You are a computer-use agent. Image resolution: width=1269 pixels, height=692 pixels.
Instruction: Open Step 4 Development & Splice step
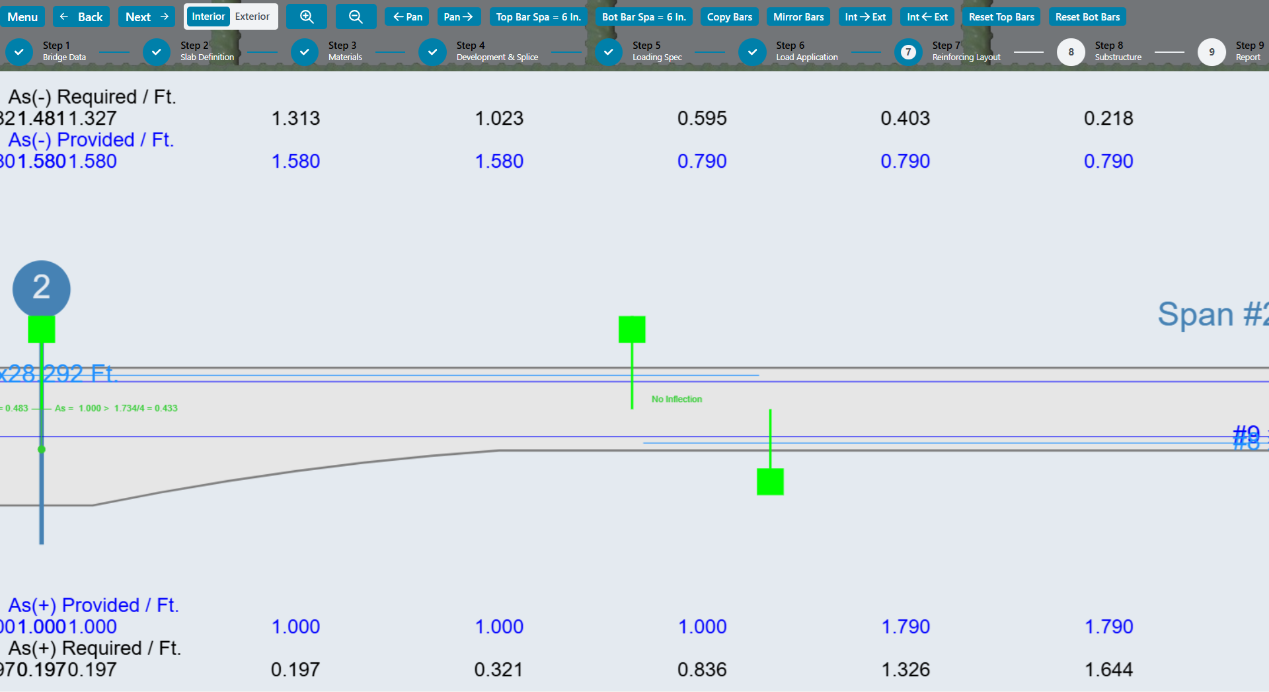[x=432, y=52]
